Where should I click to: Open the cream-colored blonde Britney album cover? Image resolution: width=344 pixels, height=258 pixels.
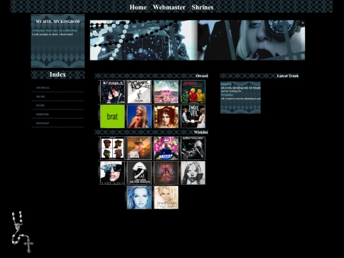pyautogui.click(x=166, y=197)
